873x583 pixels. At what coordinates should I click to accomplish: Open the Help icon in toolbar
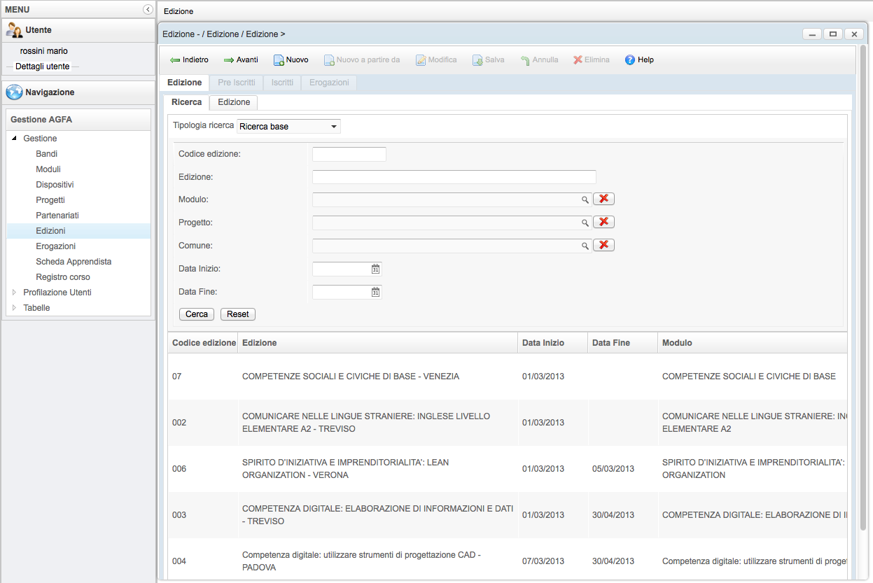[x=630, y=60]
